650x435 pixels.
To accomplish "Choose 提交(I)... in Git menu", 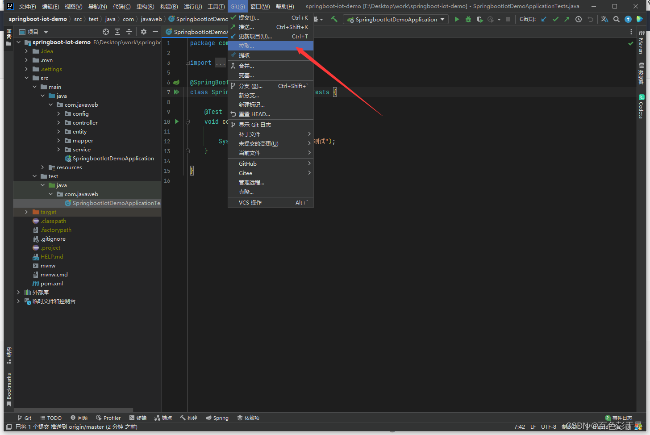I will tap(271, 17).
